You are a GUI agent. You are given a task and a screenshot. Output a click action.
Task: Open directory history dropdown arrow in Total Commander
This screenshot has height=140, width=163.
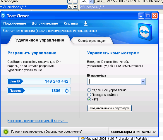coord(76,7)
